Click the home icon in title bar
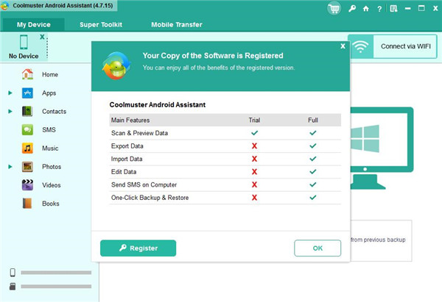The image size is (442, 302). tap(365, 9)
